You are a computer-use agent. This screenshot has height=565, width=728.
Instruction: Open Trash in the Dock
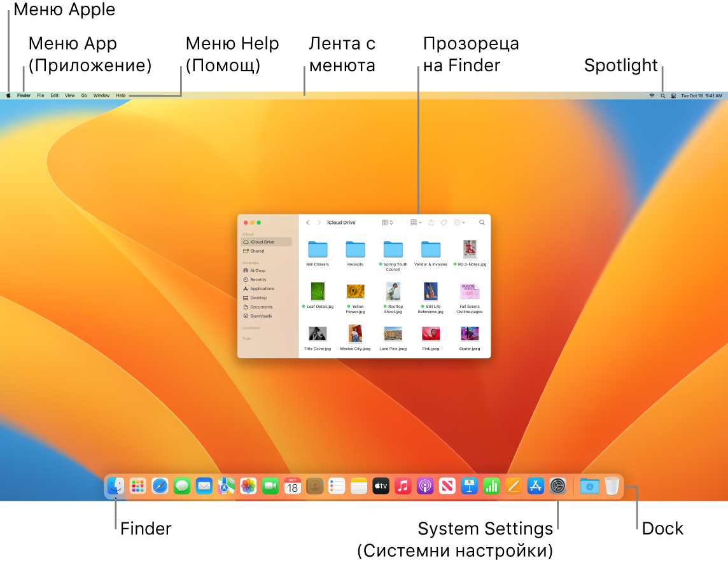tap(612, 486)
